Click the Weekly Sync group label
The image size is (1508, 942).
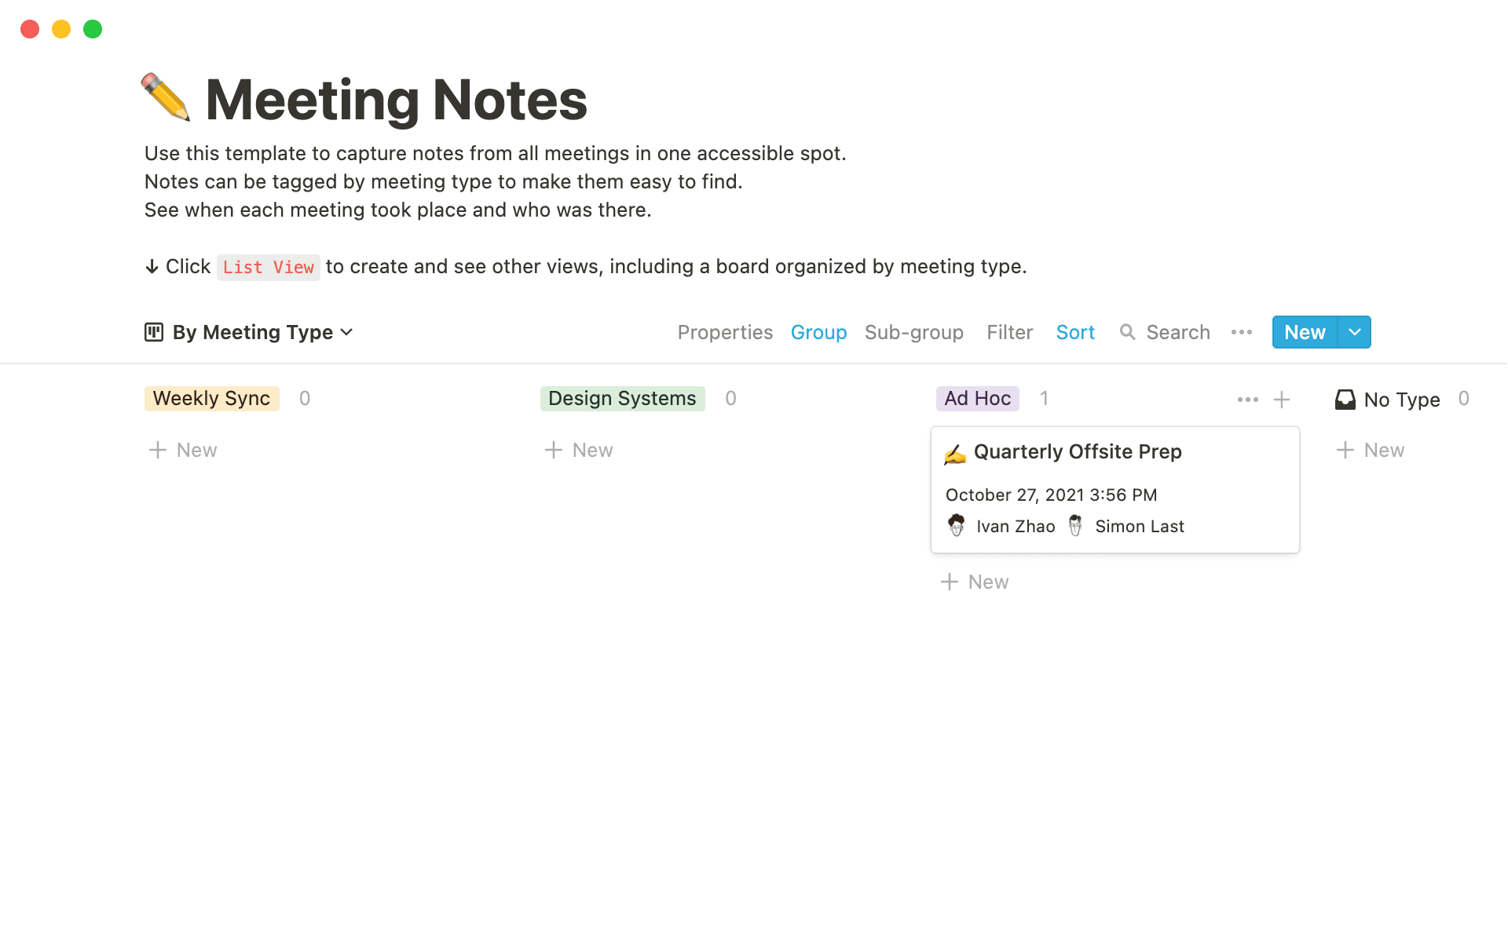tap(210, 398)
